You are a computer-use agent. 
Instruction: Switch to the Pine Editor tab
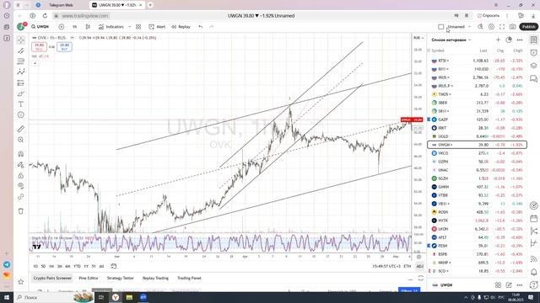click(89, 278)
